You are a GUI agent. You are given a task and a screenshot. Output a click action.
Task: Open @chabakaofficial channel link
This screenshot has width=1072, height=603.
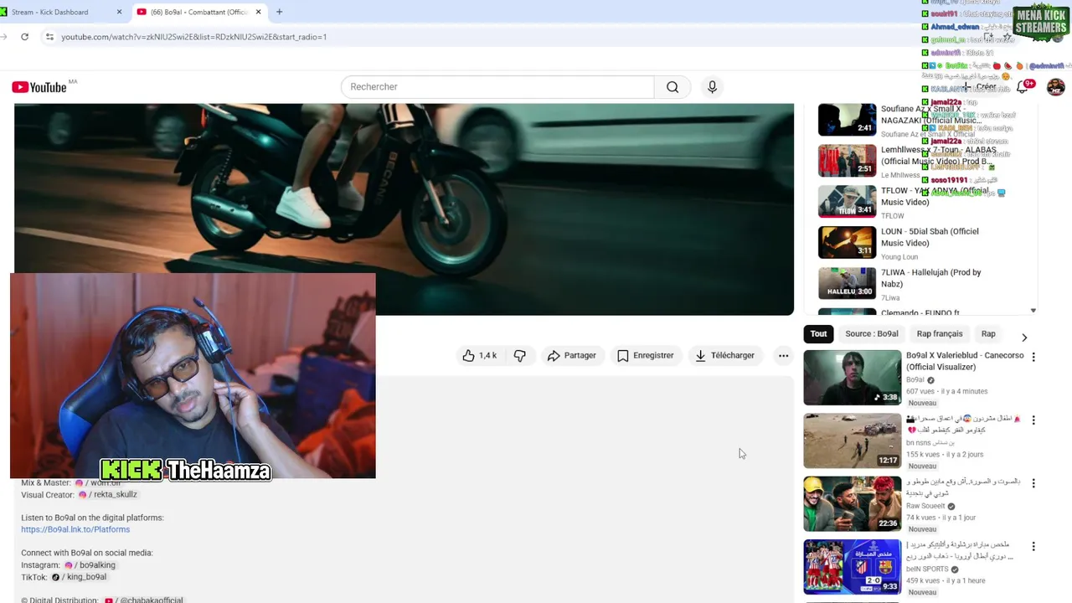pos(144,600)
